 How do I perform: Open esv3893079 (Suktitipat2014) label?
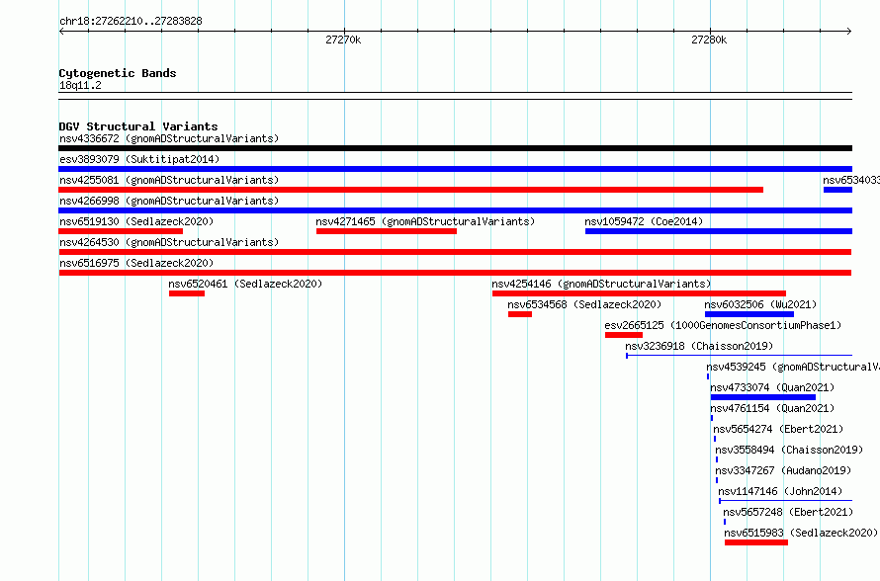click(139, 159)
